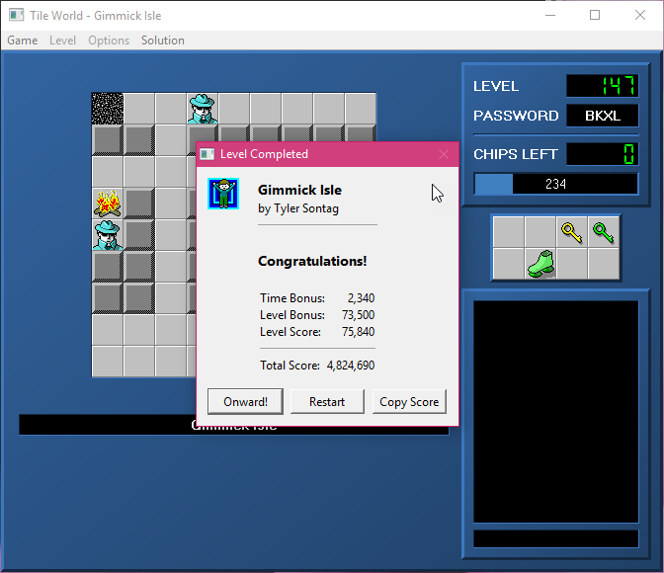Click the Level Completed dialog title icon
This screenshot has width=664, height=573.
(207, 154)
